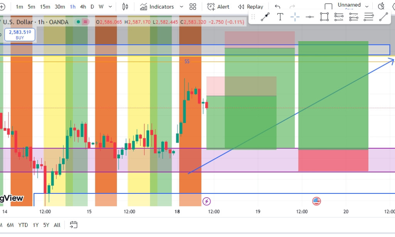Pick the crosshair cursor tool
The height and width of the screenshot is (237, 395).
point(295,17)
